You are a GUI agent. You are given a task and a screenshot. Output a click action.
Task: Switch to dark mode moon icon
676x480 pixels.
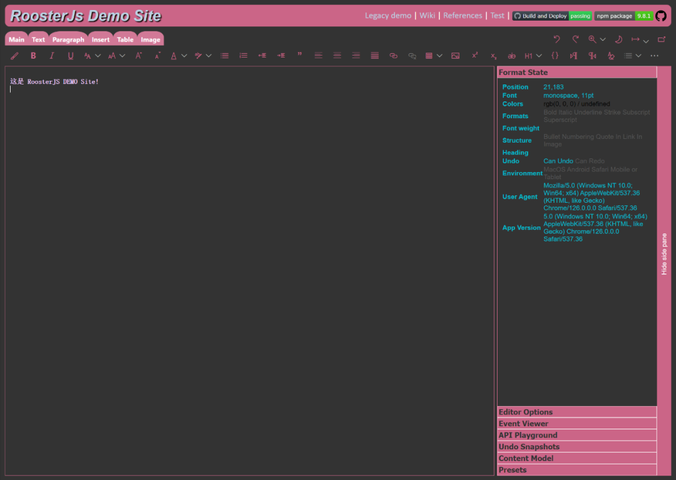618,39
